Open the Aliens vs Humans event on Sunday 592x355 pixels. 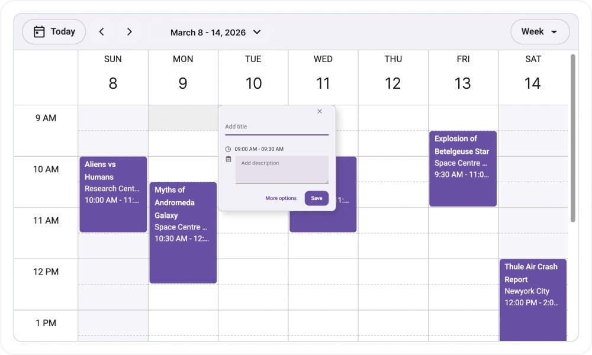112,195
